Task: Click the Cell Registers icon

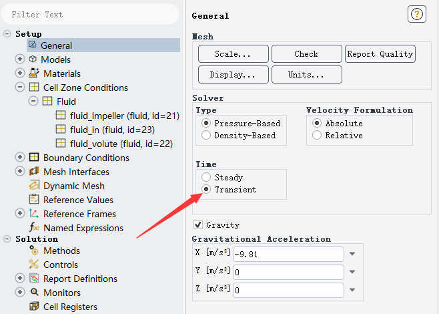Action: coord(33,307)
